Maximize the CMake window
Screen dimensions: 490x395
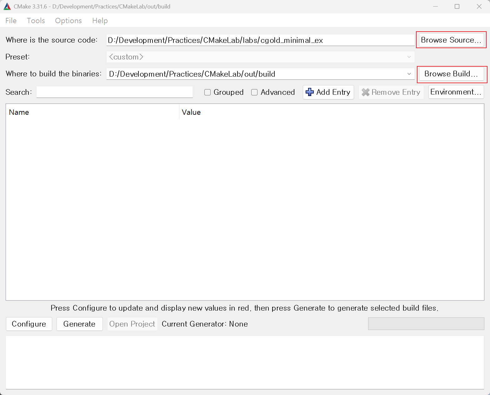[x=457, y=7]
